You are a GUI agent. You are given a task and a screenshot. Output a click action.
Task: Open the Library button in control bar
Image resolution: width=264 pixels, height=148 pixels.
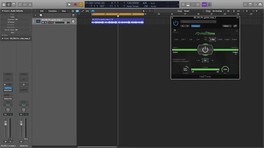(x=4, y=5)
